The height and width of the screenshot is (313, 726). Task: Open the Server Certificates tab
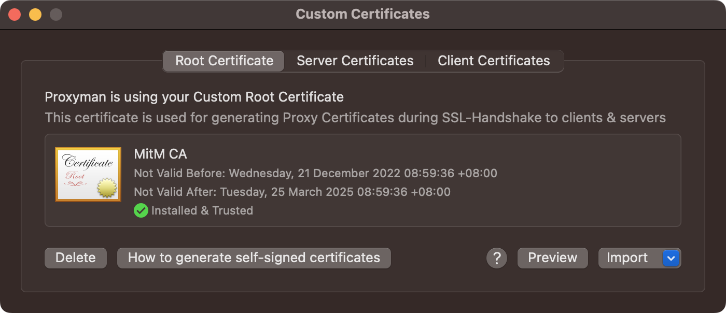[355, 61]
